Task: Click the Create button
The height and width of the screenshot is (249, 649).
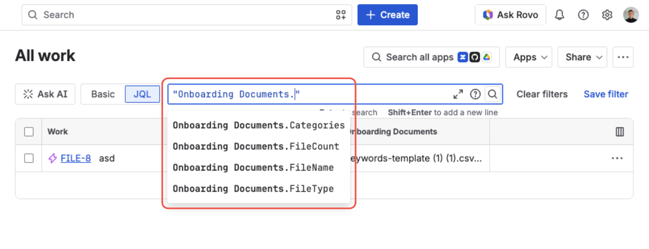Action: click(x=388, y=15)
